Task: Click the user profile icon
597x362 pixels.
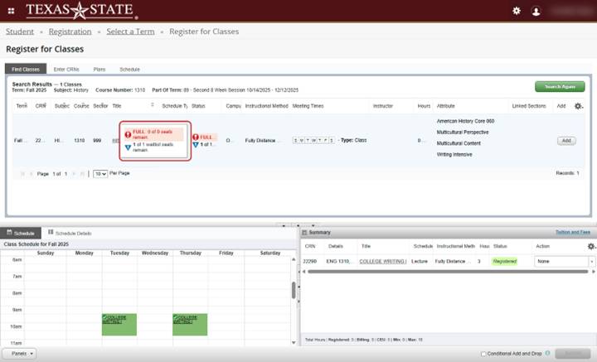Action: (536, 11)
